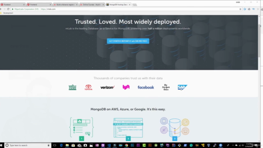Image resolution: width=263 pixels, height=148 pixels.
Task: Click the Facebook logo
Action: (x=146, y=88)
